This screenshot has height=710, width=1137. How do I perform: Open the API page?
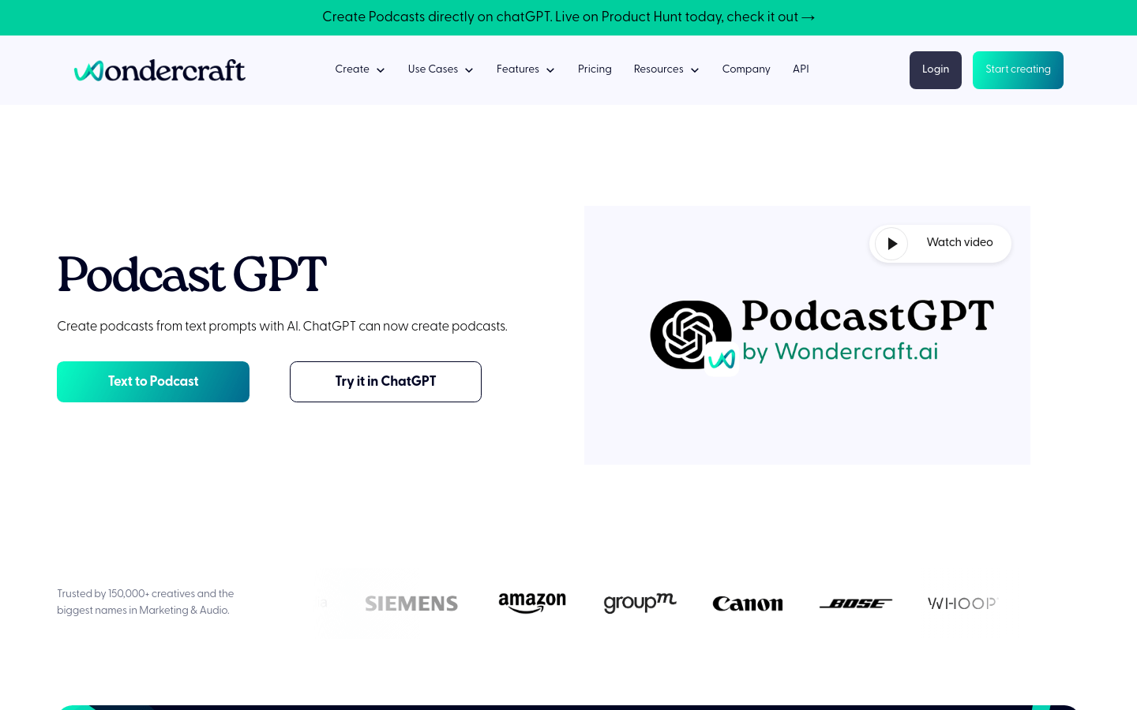pos(801,69)
